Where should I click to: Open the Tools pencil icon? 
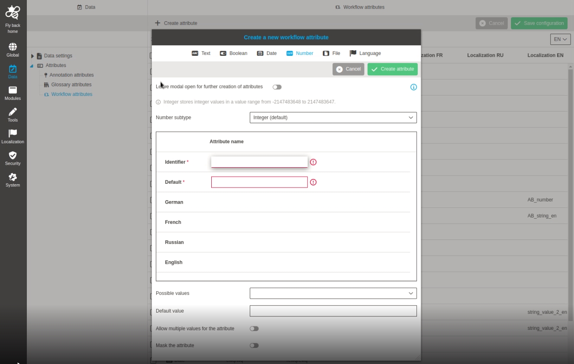(x=13, y=112)
